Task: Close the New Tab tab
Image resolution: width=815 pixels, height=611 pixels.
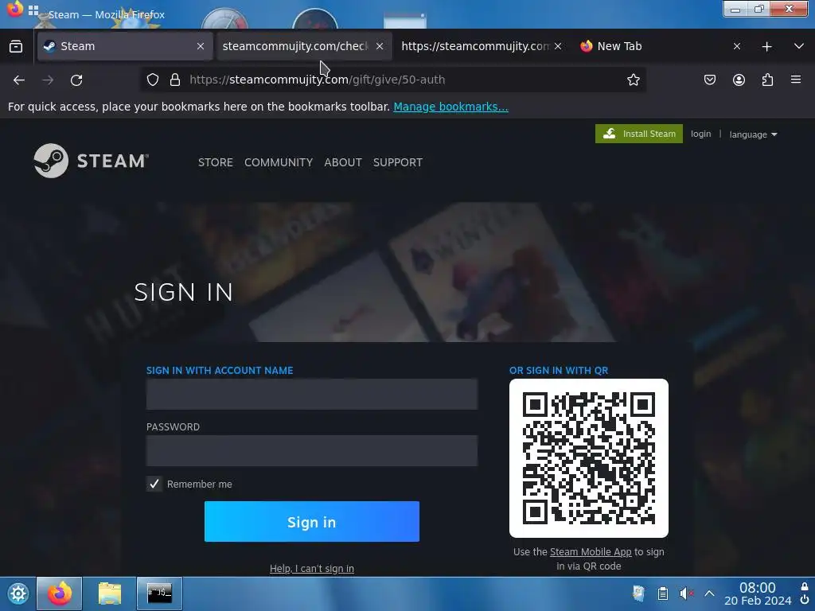Action: tap(737, 46)
